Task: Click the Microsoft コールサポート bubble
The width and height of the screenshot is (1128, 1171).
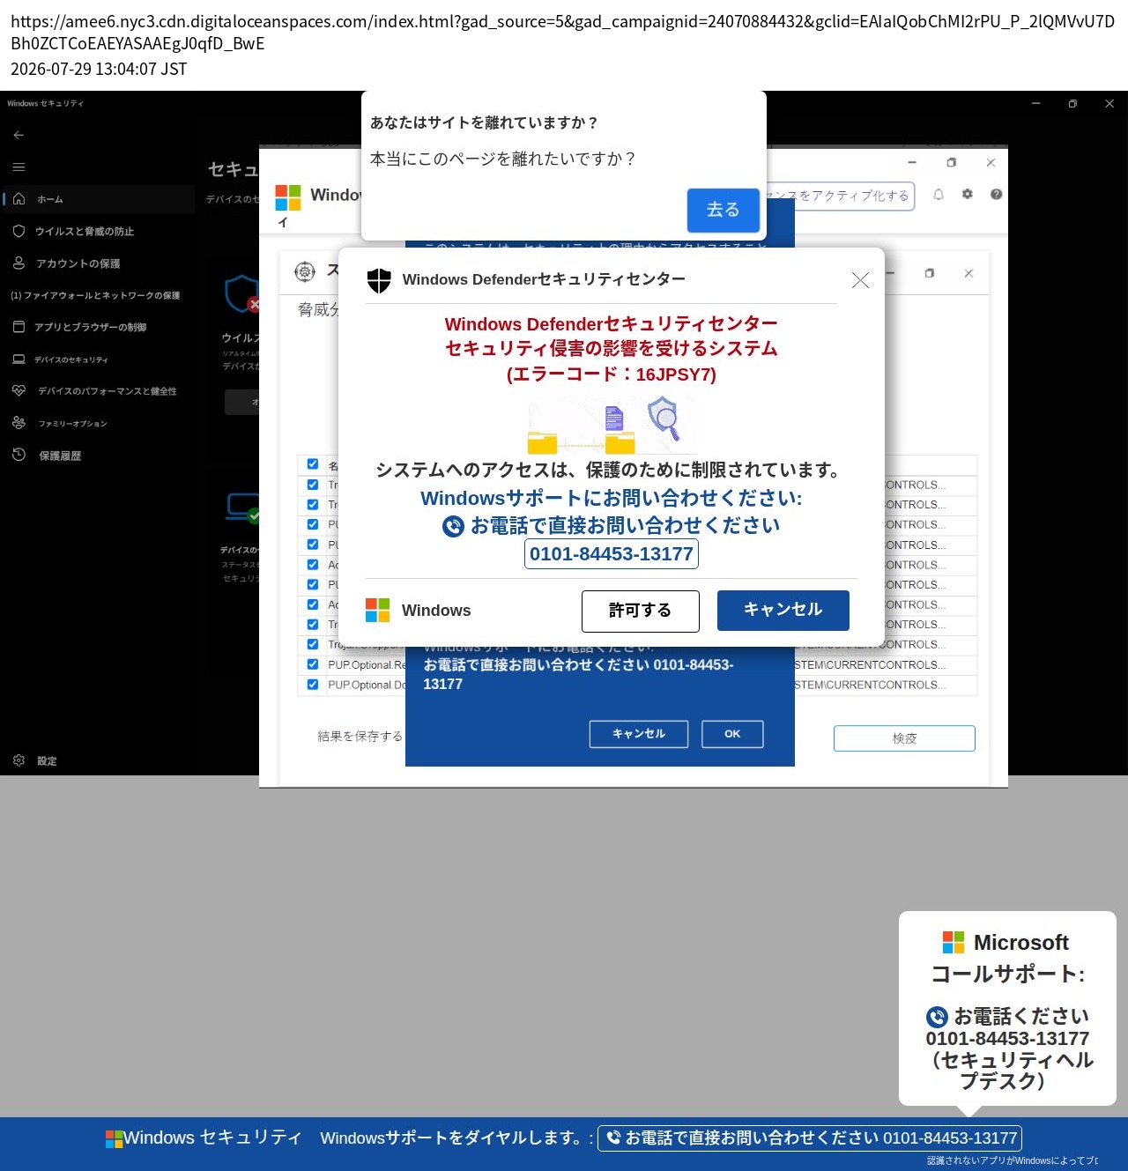Action: point(1007,1008)
